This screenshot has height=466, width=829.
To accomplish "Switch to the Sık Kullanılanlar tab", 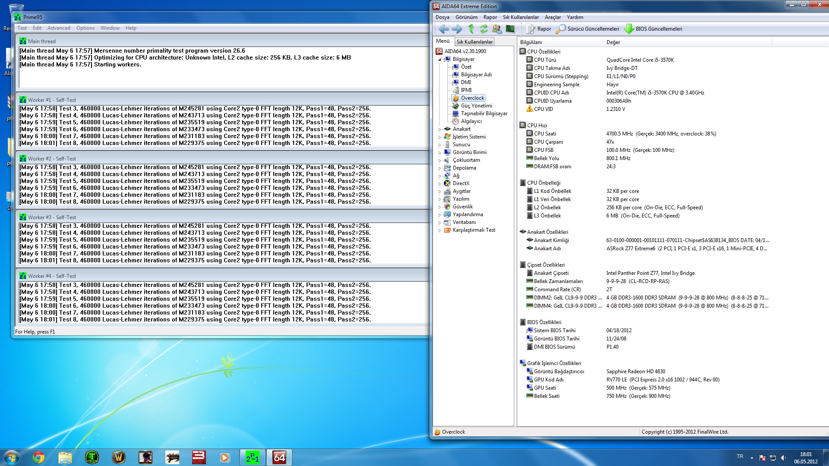I will (x=475, y=42).
